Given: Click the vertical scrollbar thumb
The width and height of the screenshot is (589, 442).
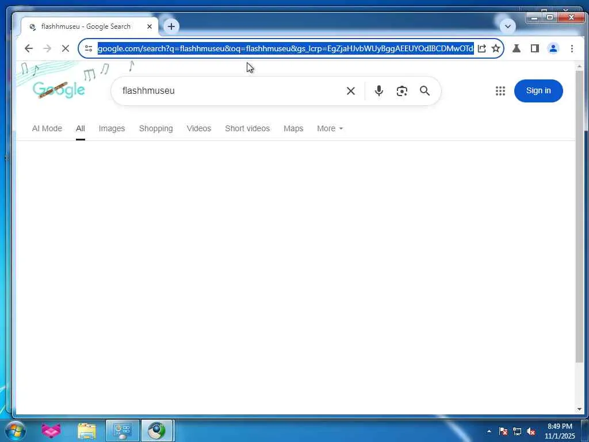Looking at the screenshot, I should (x=579, y=216).
